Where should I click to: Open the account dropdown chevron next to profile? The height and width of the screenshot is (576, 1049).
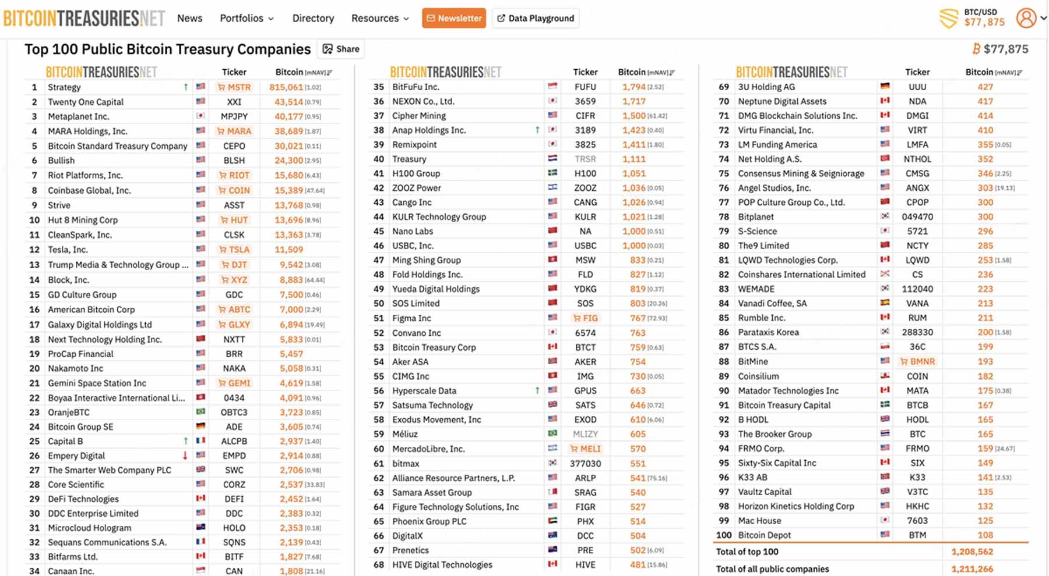[x=1043, y=18]
